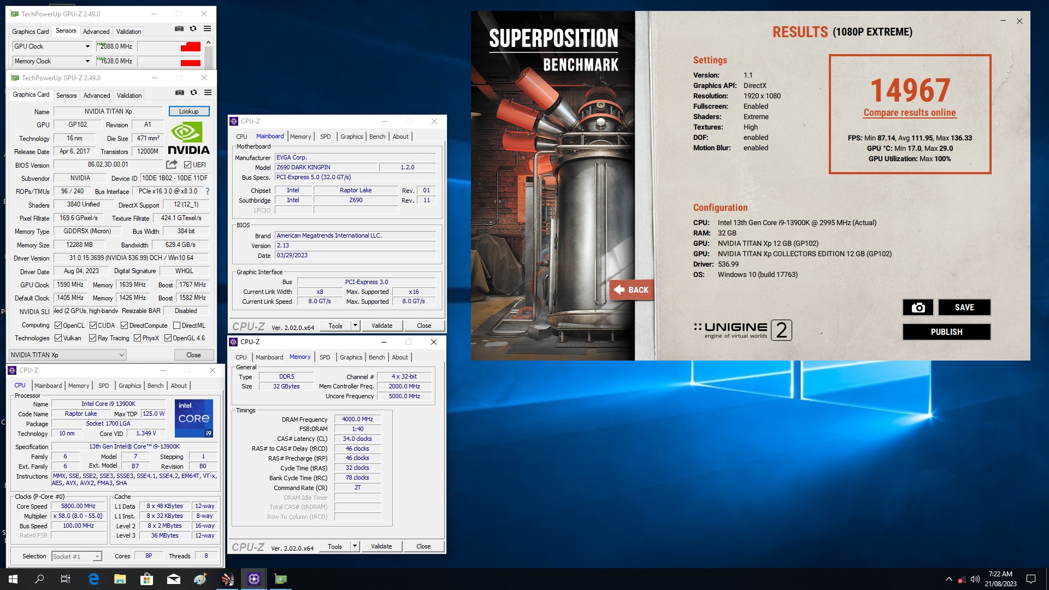This screenshot has height=590, width=1049.
Task: Open the Memory Clock sensor dropdown
Action: [x=87, y=61]
